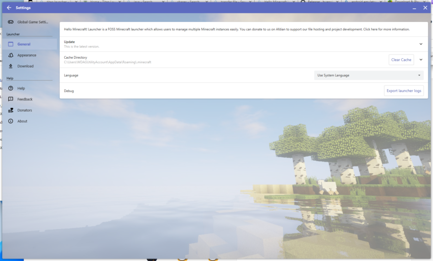433x261 pixels.
Task: Switch to the Appearance settings page
Action: [x=27, y=55]
